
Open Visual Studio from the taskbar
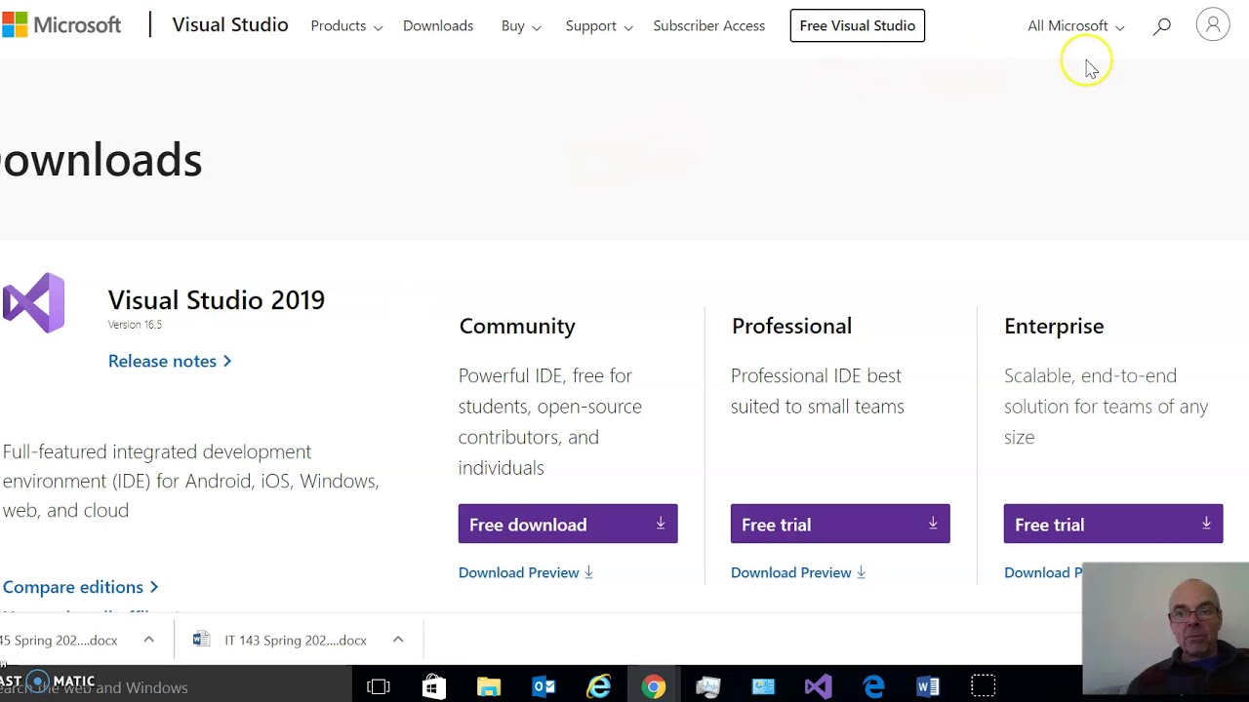tap(818, 687)
